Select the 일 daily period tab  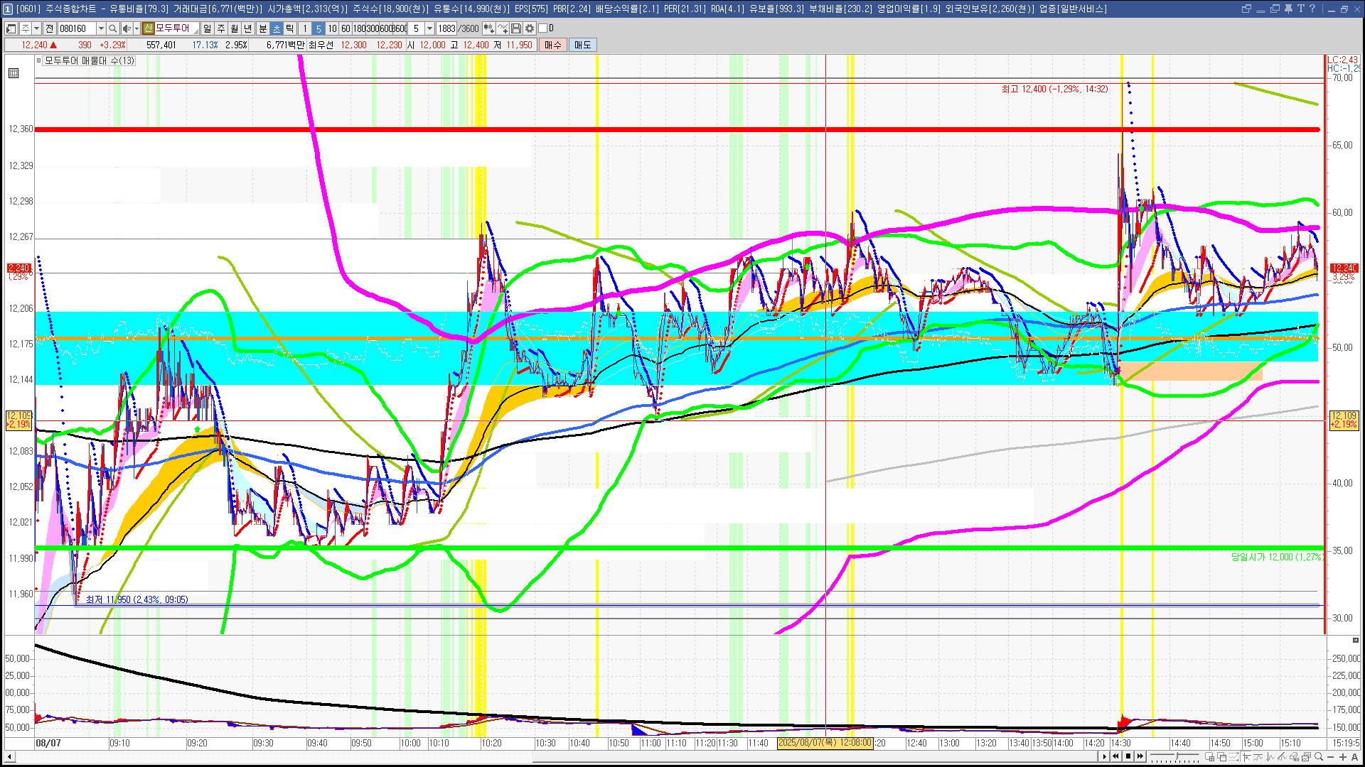pyautogui.click(x=207, y=28)
